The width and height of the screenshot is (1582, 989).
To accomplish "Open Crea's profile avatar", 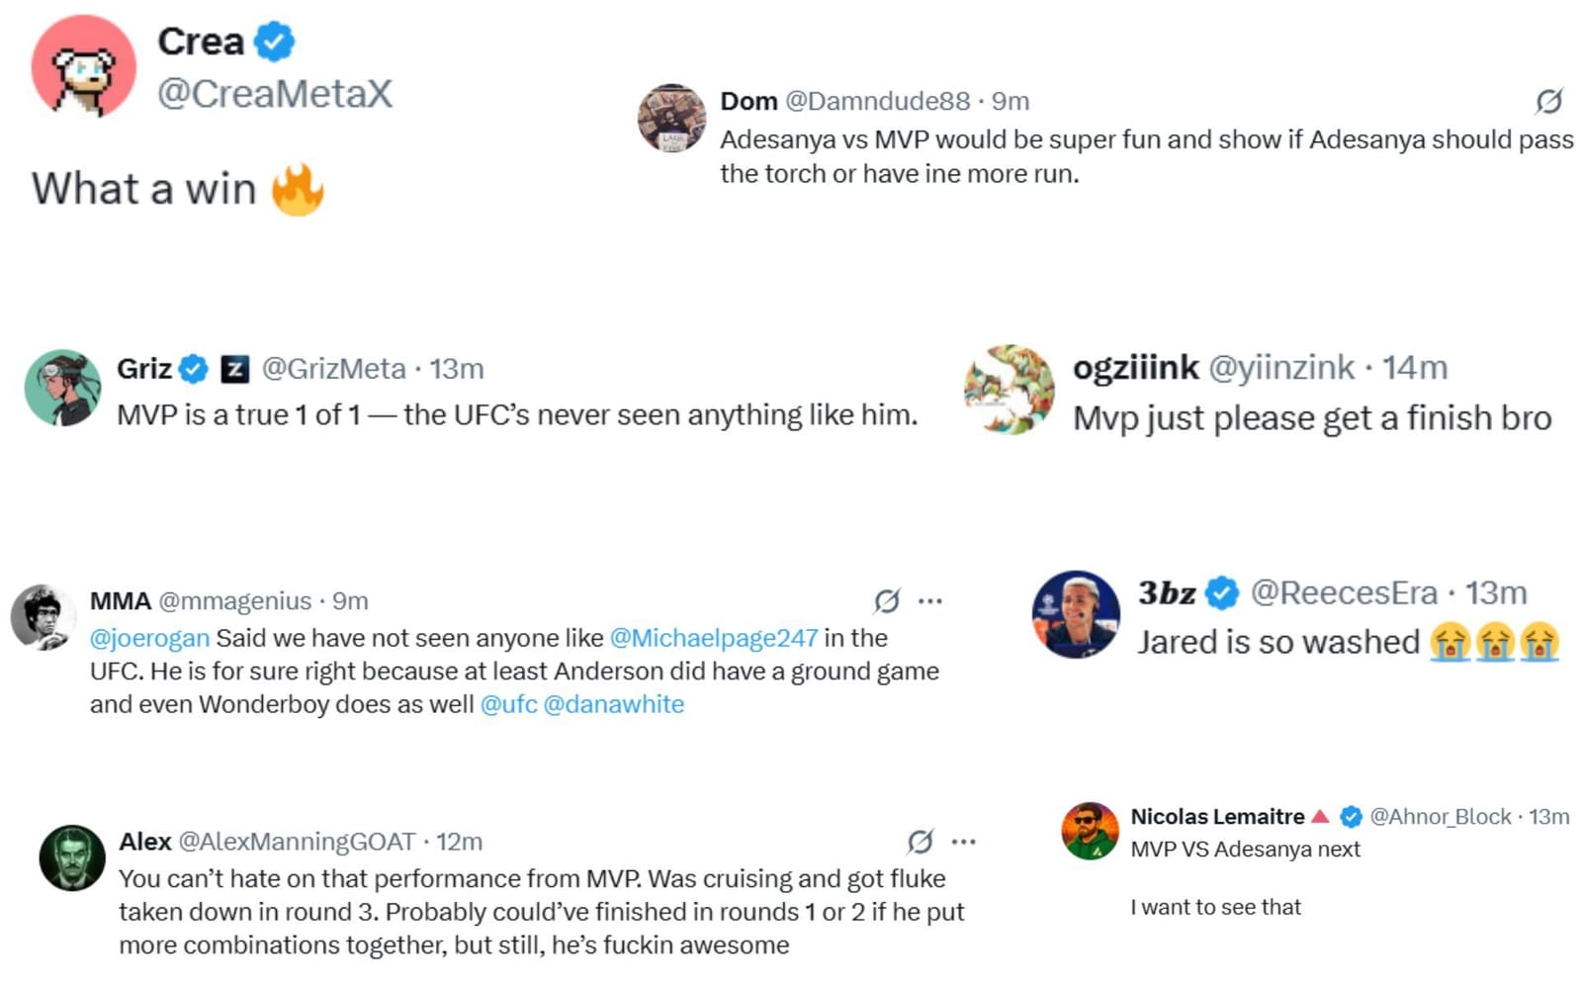I will pyautogui.click(x=84, y=66).
